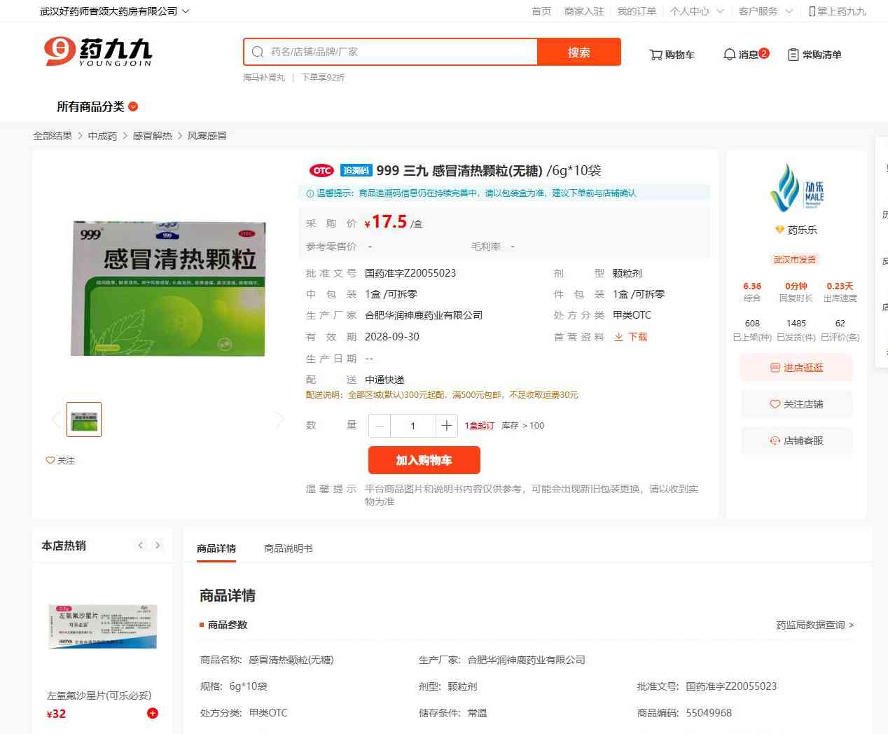Open the shopping cart (购物车)

672,55
